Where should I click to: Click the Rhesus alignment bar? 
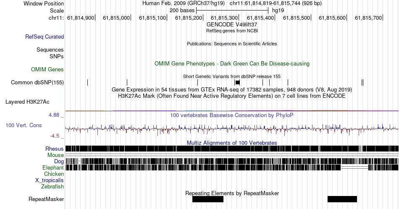232,149
